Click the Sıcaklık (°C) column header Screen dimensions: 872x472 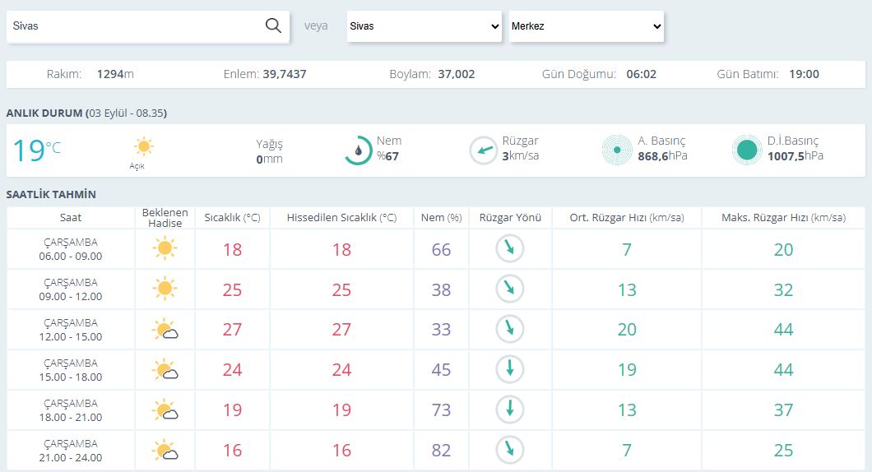(x=232, y=218)
